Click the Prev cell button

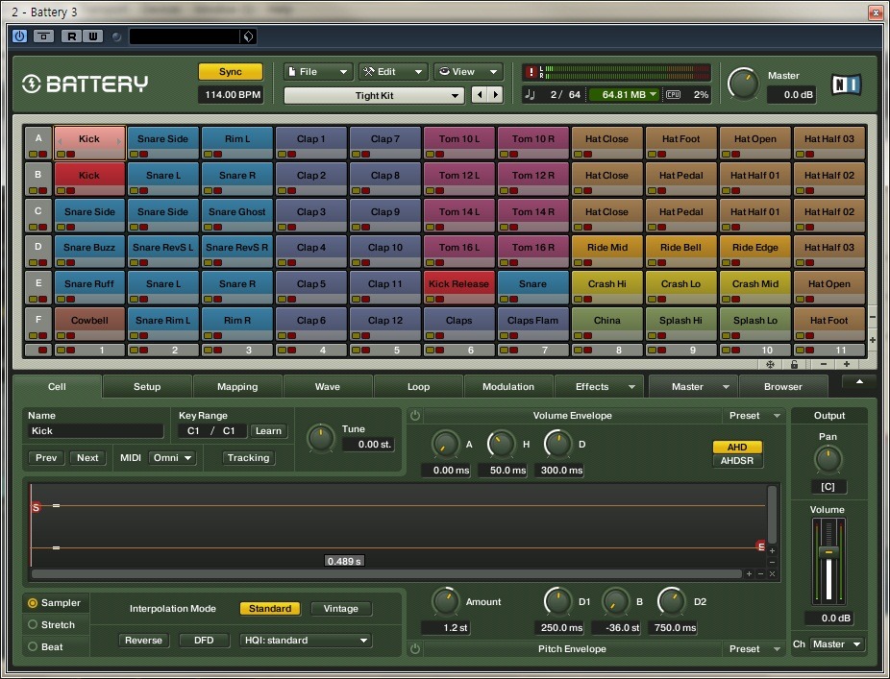point(46,458)
